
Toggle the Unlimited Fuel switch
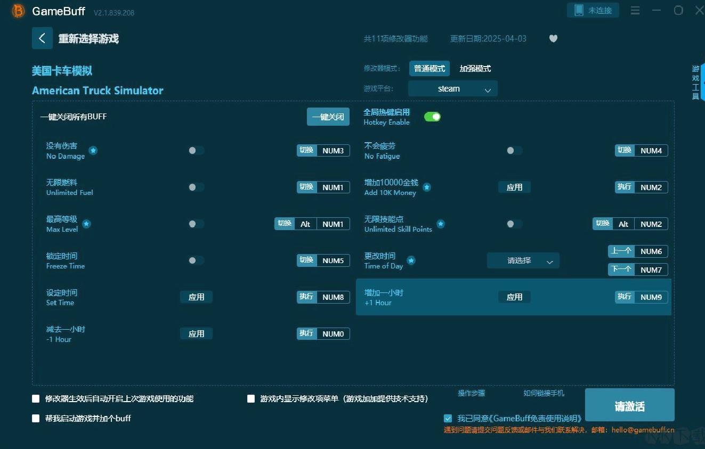pyautogui.click(x=196, y=187)
